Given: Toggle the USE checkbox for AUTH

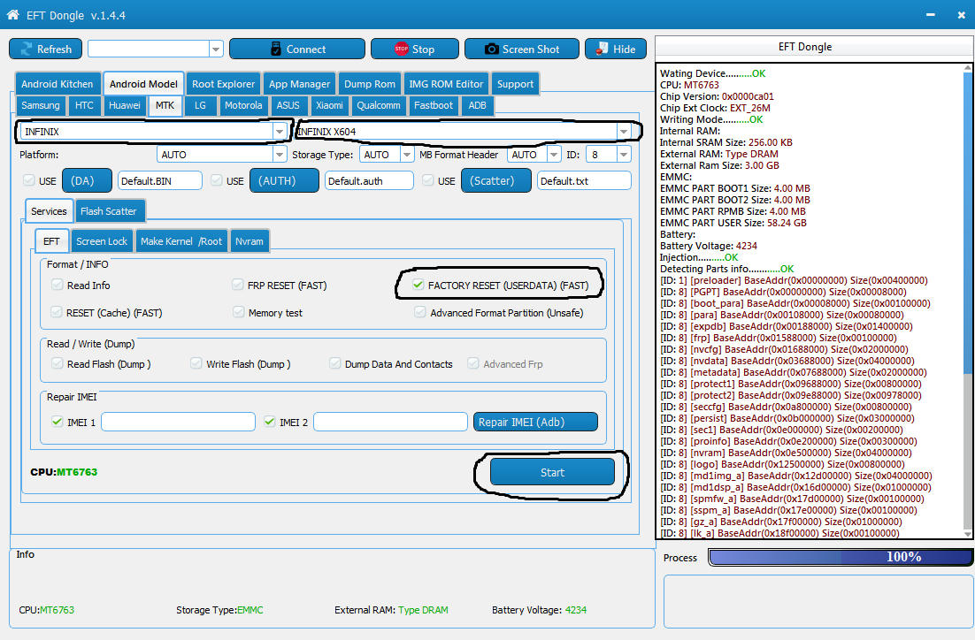Looking at the screenshot, I should 217,181.
